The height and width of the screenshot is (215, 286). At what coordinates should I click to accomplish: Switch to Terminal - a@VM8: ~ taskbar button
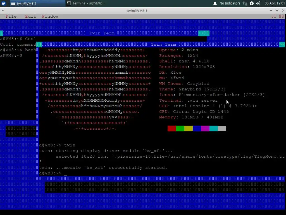coord(86,3)
